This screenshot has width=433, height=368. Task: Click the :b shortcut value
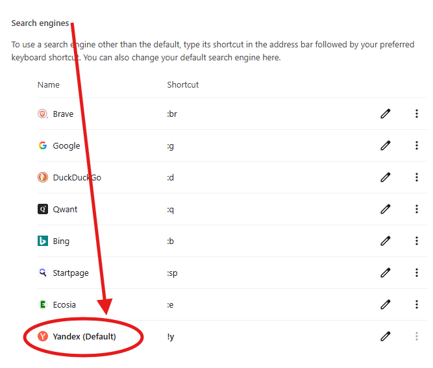pyautogui.click(x=170, y=241)
